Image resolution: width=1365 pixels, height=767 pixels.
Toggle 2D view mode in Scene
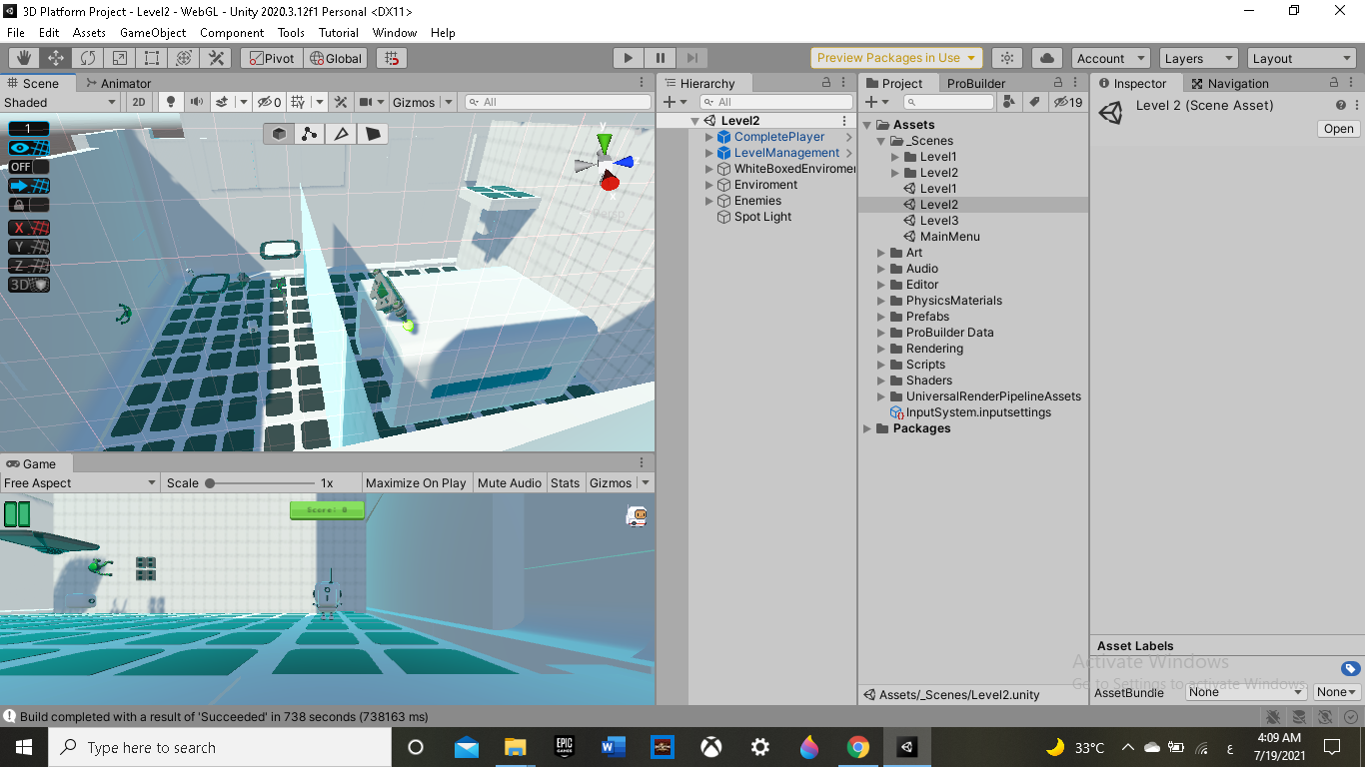pyautogui.click(x=139, y=102)
